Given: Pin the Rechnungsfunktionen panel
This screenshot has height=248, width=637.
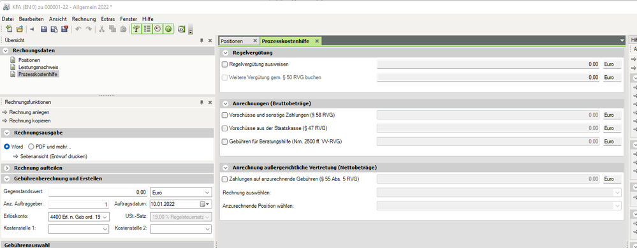Looking at the screenshot, I should coord(201,103).
